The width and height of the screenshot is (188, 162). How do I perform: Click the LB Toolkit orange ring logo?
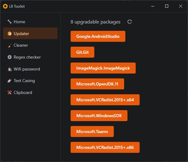tap(5, 6)
